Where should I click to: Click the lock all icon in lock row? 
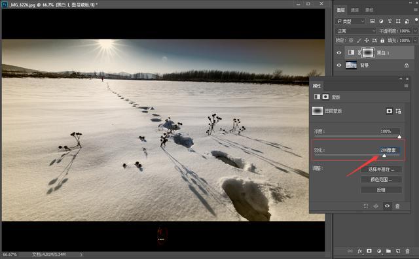coord(382,41)
